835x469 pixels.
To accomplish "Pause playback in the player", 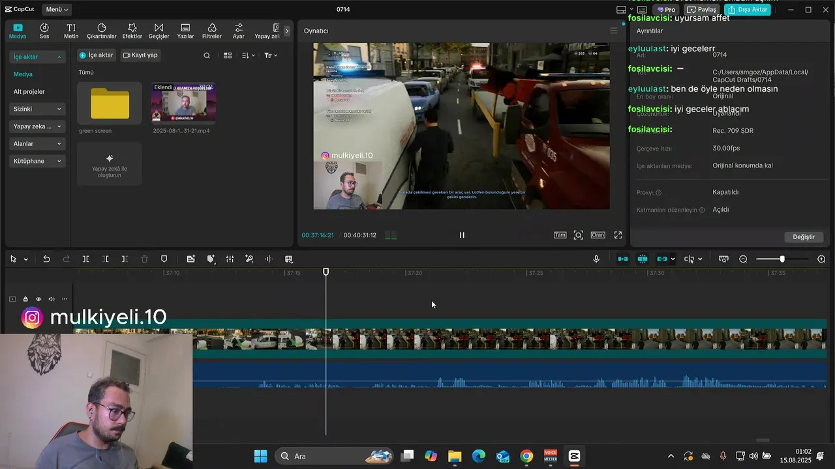I will coord(462,235).
